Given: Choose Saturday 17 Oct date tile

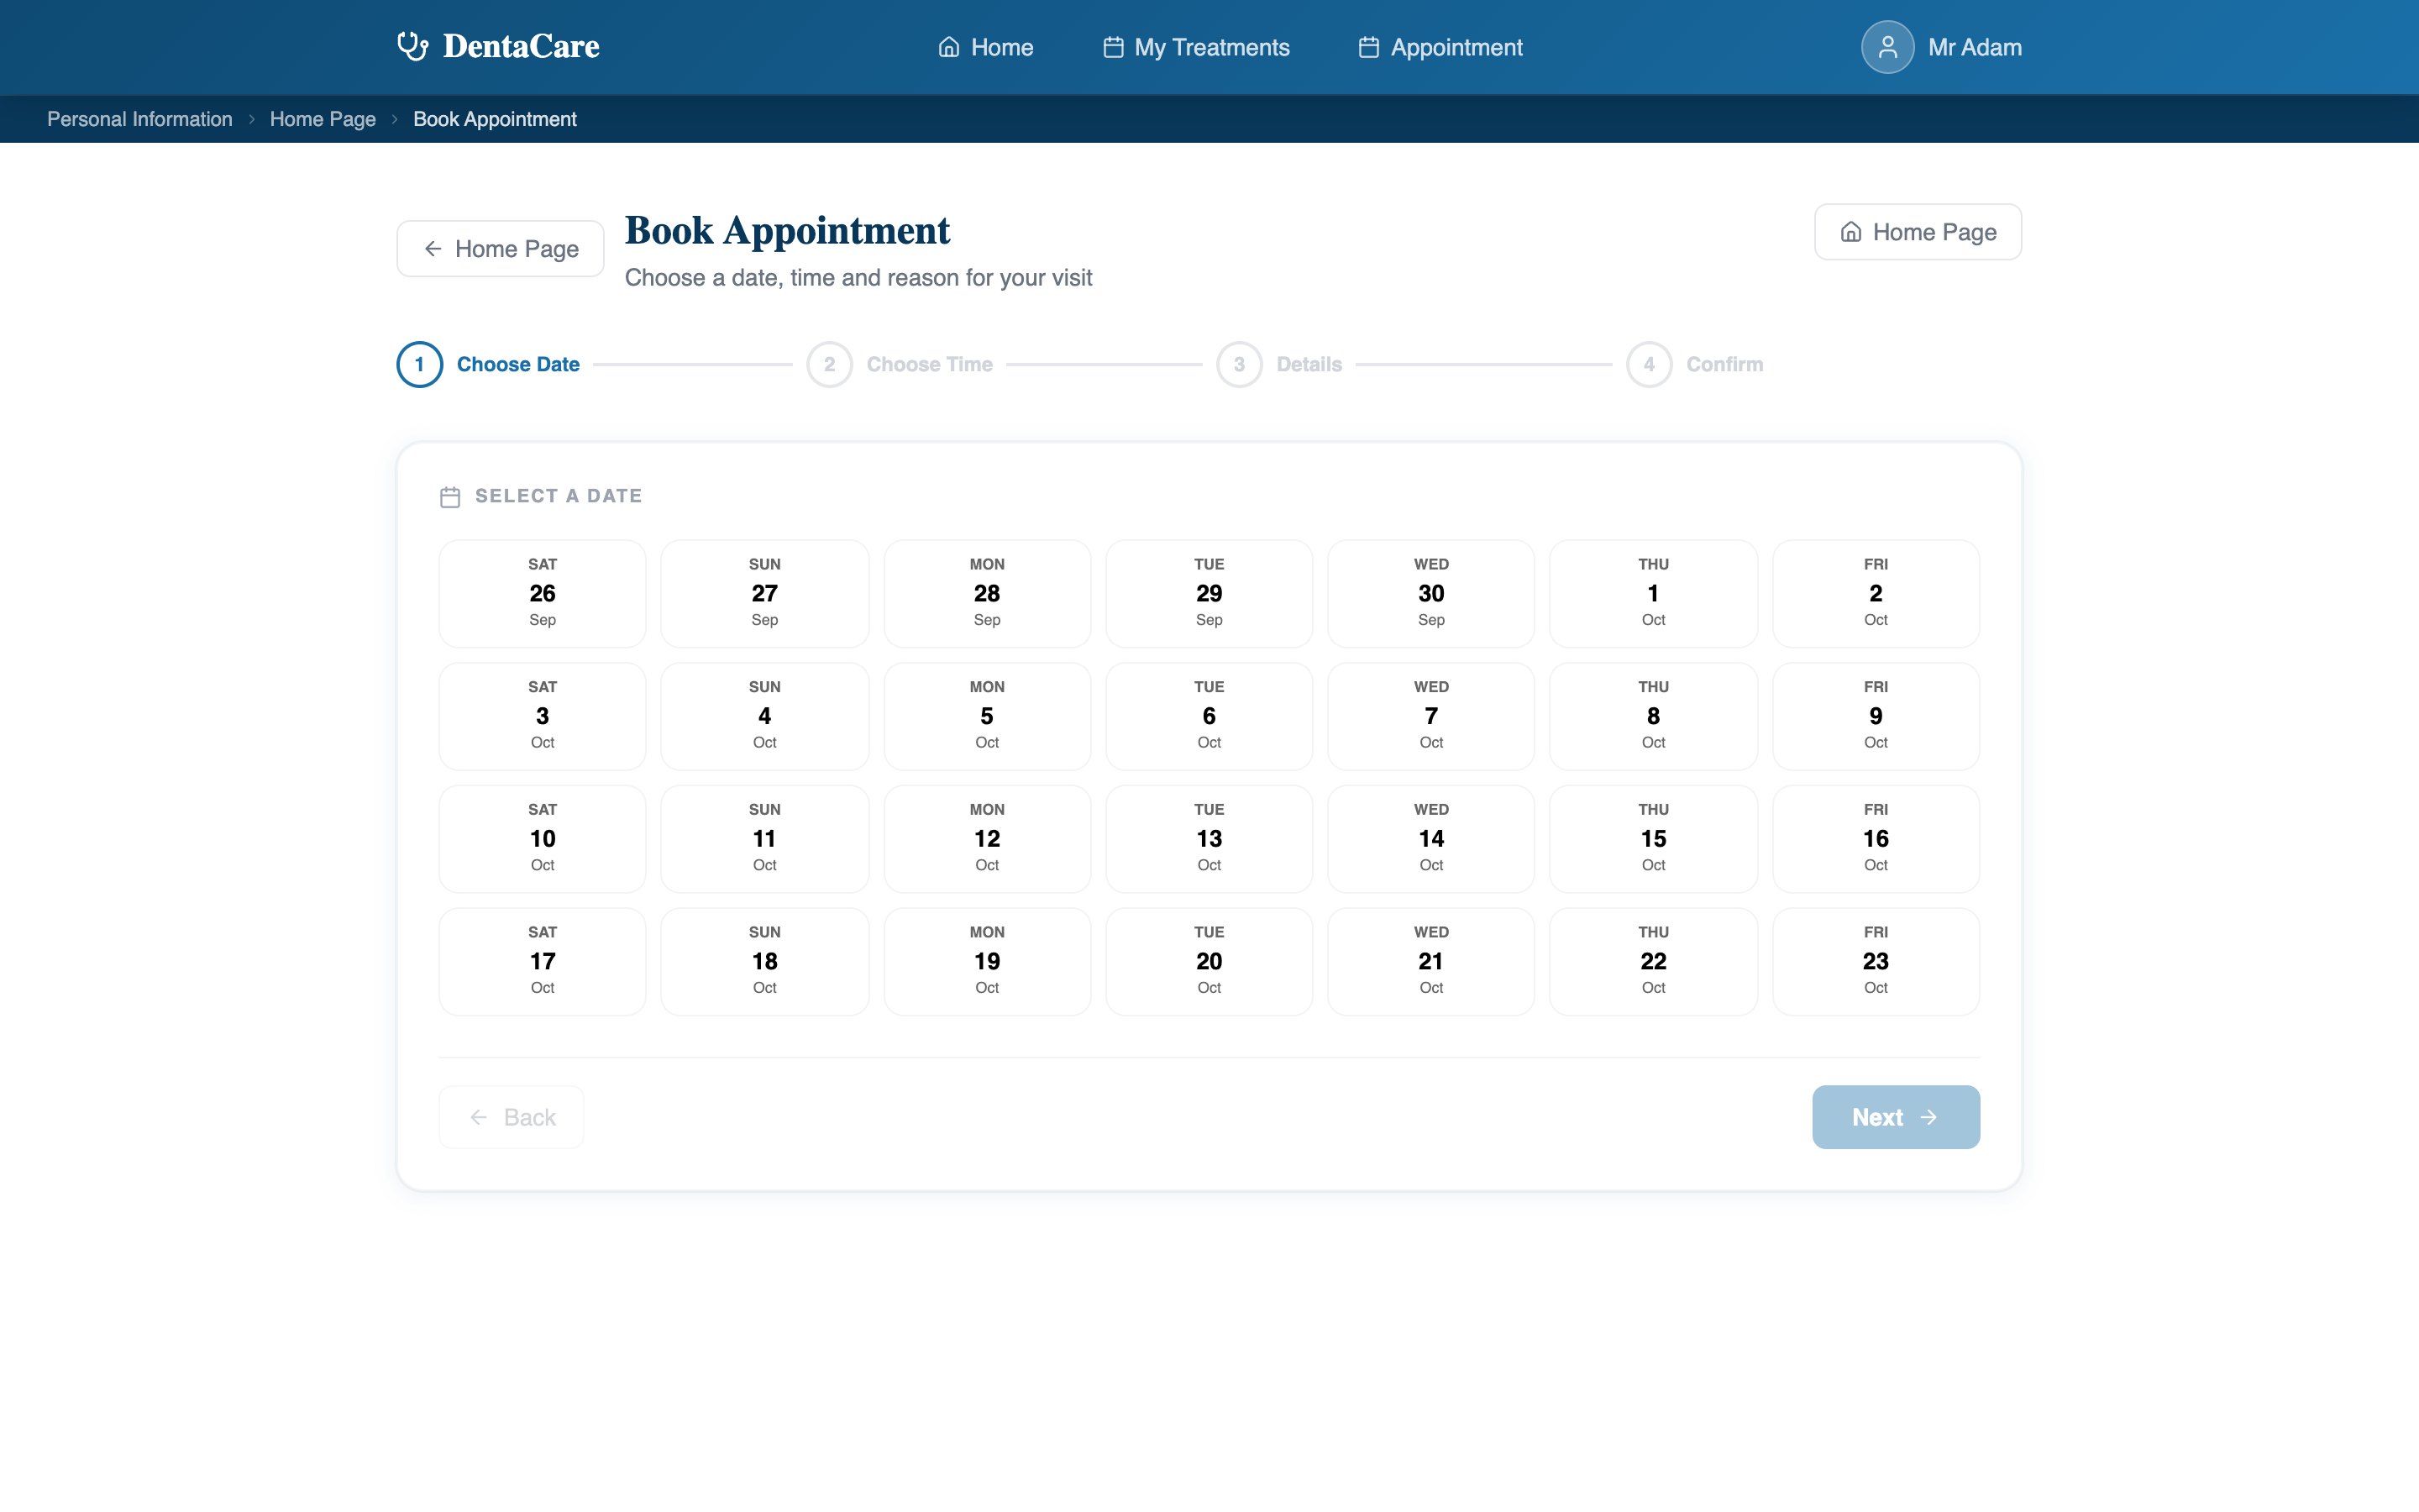Looking at the screenshot, I should [x=543, y=961].
